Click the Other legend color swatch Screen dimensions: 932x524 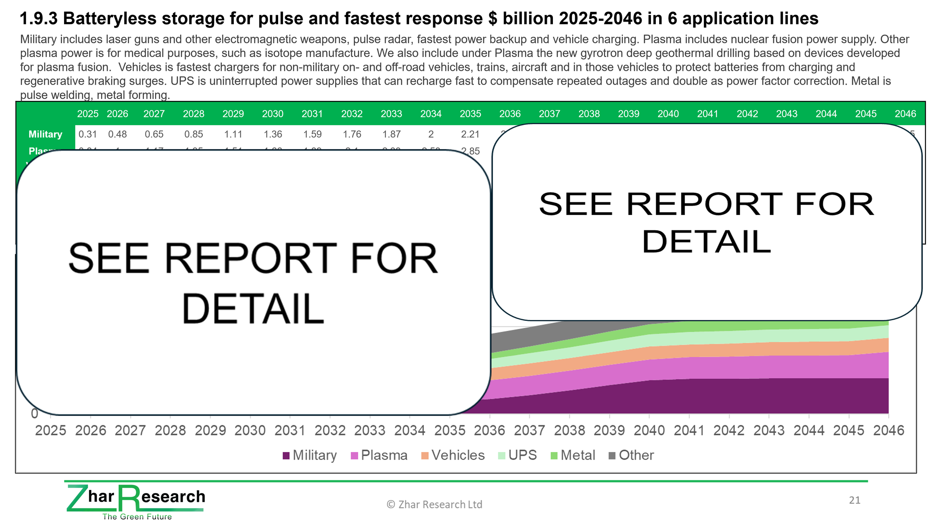[x=612, y=455]
